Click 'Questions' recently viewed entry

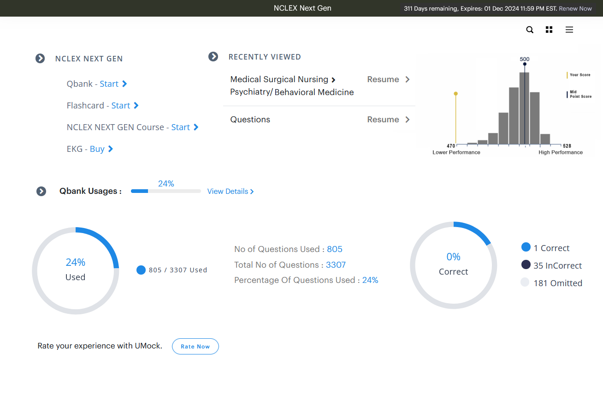click(250, 120)
